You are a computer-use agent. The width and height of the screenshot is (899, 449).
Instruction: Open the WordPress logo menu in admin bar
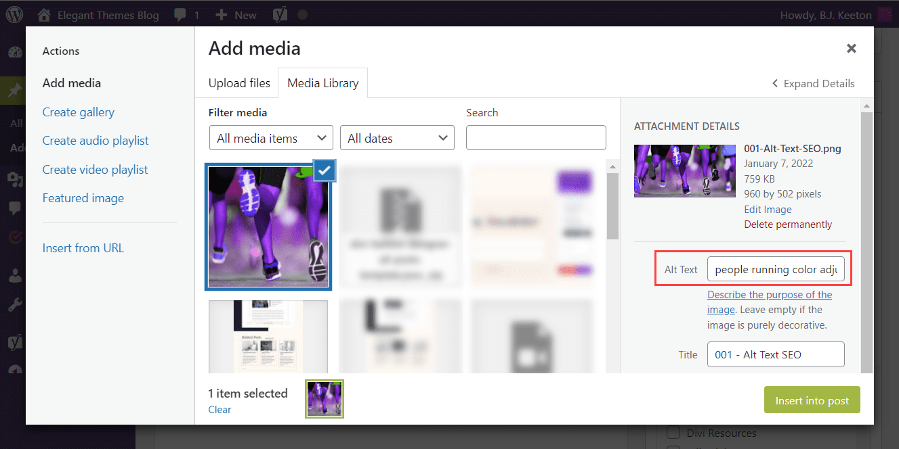tap(14, 14)
